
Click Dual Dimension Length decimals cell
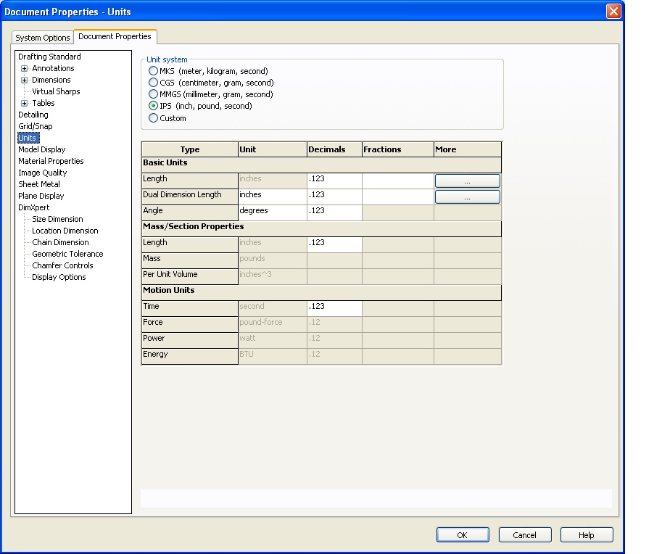[334, 197]
